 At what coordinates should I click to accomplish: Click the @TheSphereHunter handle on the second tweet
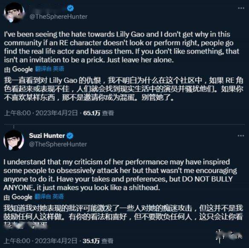(x=58, y=144)
